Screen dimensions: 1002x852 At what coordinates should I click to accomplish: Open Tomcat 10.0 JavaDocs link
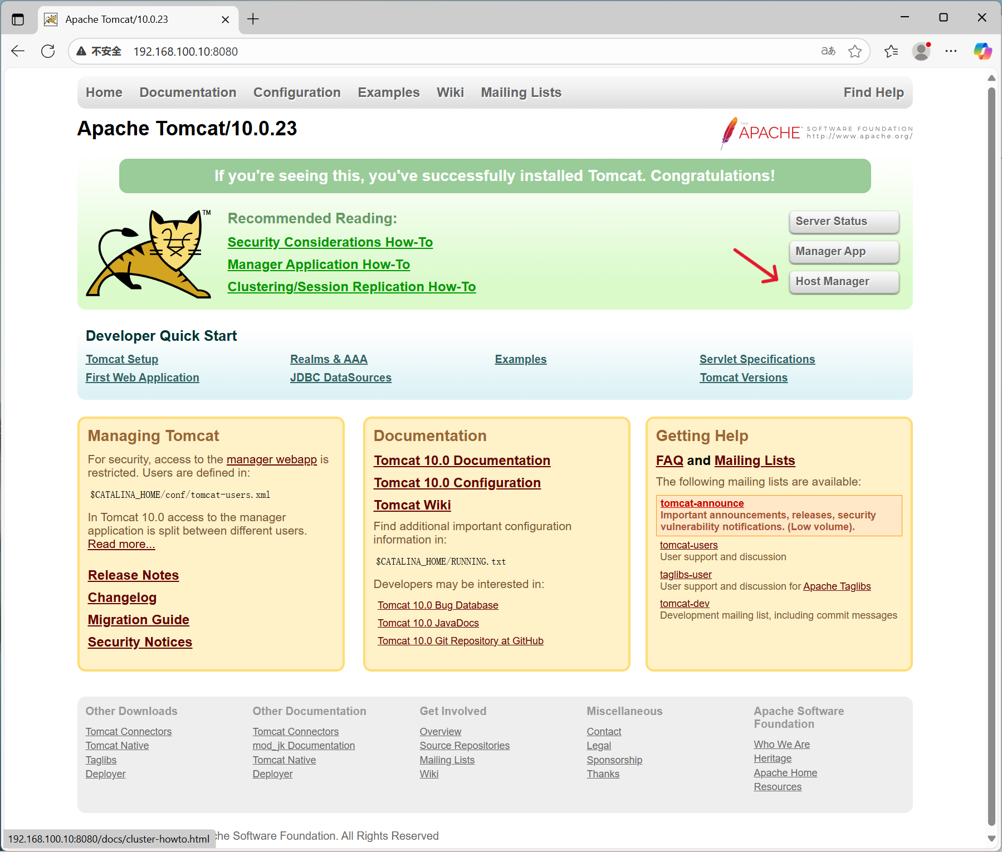tap(428, 623)
